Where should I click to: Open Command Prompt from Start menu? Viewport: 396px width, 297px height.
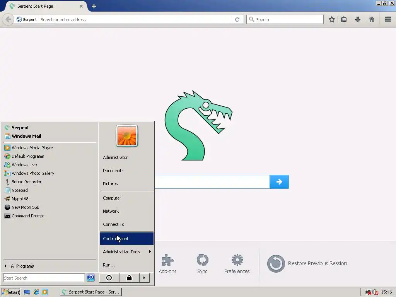pos(49,216)
